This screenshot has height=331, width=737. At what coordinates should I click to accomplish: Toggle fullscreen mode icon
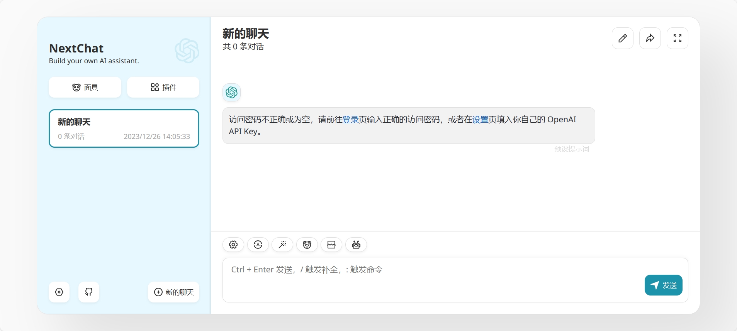678,38
